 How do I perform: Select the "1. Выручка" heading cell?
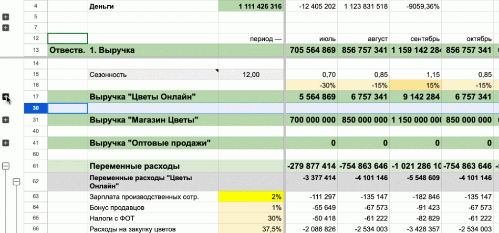click(153, 50)
